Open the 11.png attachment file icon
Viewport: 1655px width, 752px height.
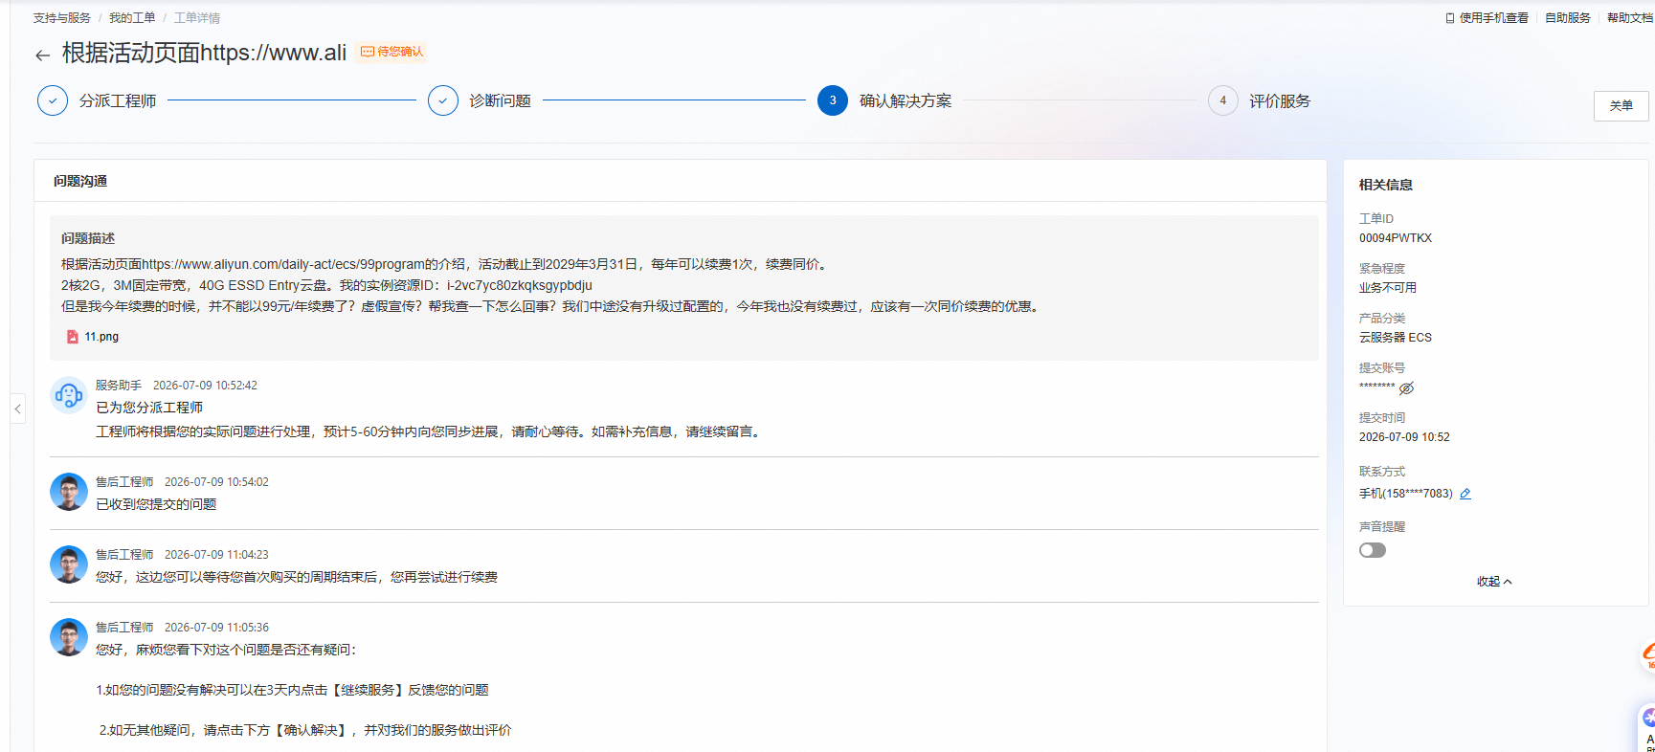pos(72,337)
